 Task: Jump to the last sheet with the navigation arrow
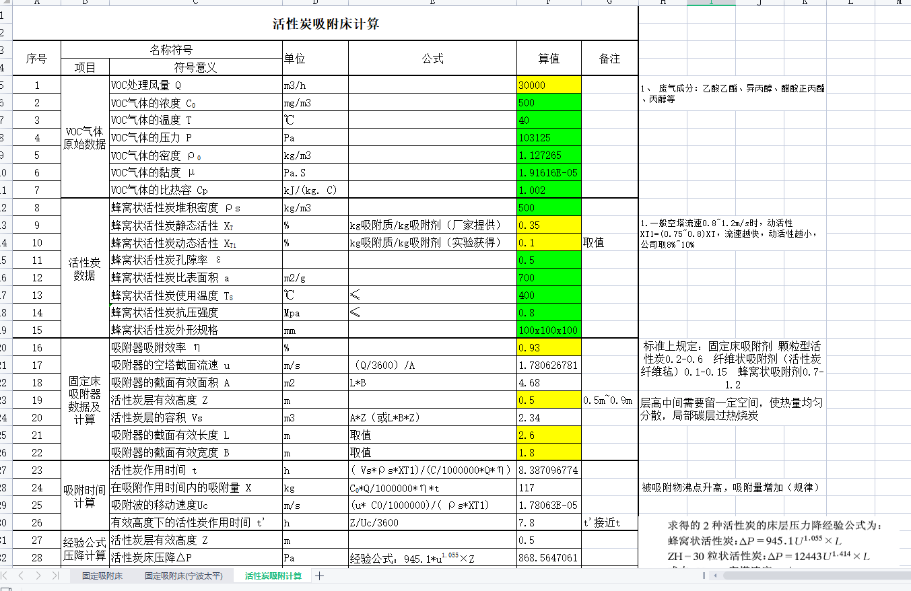point(55,576)
